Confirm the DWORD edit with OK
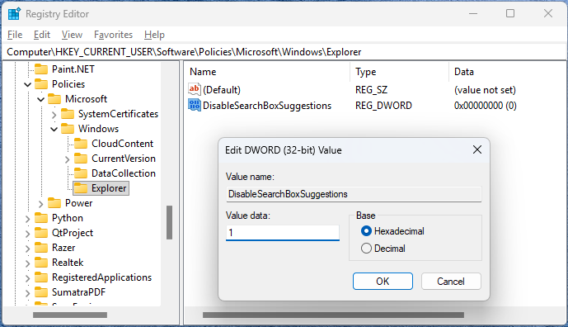 (383, 282)
